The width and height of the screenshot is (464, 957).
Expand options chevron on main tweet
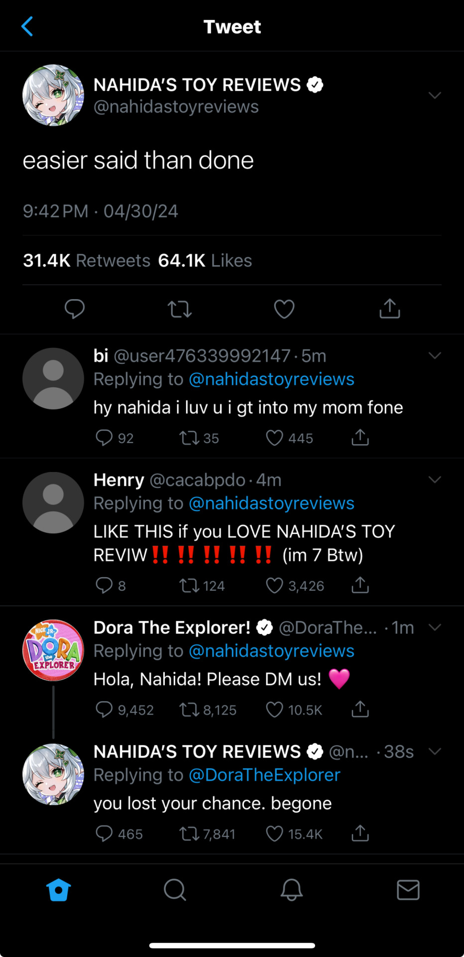coord(435,95)
